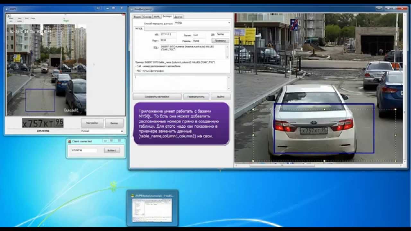Click inside the SQL INSERT INTO query box
Image resolution: width=411 pixels, height=231 pixels.
coord(193,52)
